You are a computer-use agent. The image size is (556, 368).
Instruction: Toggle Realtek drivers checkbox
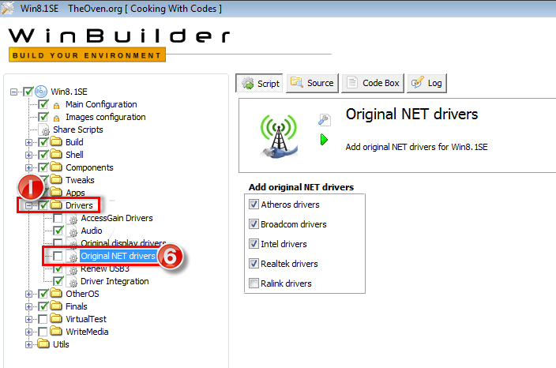click(254, 264)
